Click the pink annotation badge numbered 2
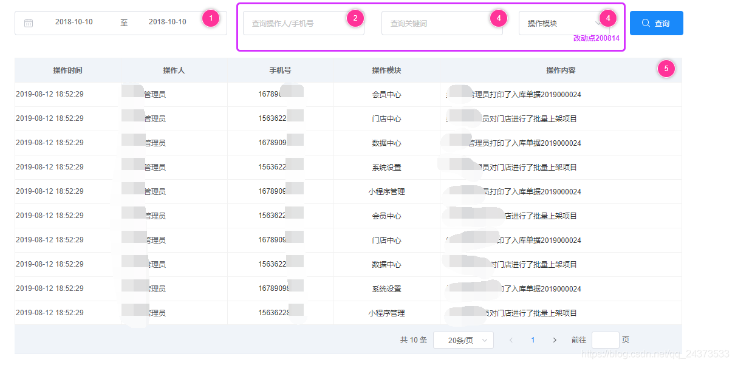The height and width of the screenshot is (365, 735). (x=355, y=19)
